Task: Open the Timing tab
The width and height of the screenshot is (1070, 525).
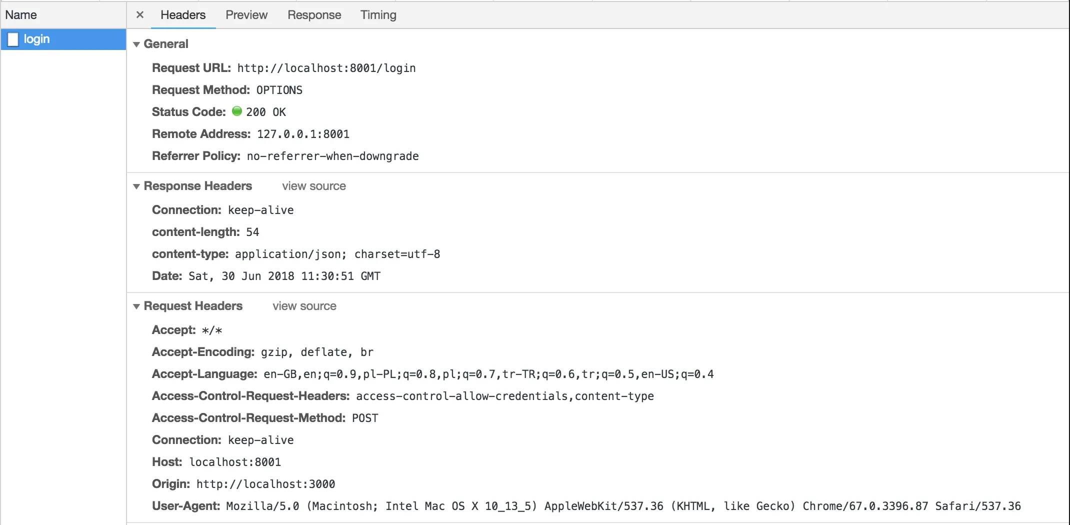Action: [x=378, y=15]
